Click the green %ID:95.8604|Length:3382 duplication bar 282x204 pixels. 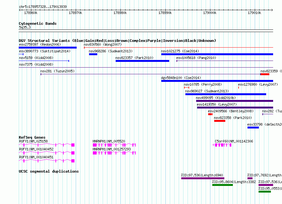click(222, 185)
